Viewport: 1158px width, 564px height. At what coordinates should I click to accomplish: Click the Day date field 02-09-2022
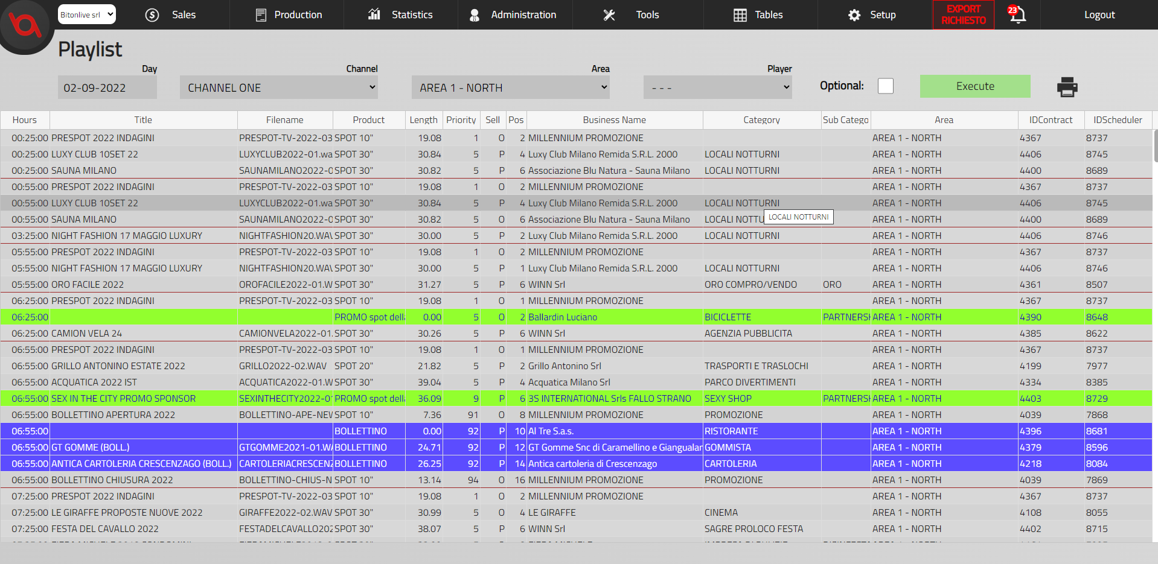tap(107, 87)
